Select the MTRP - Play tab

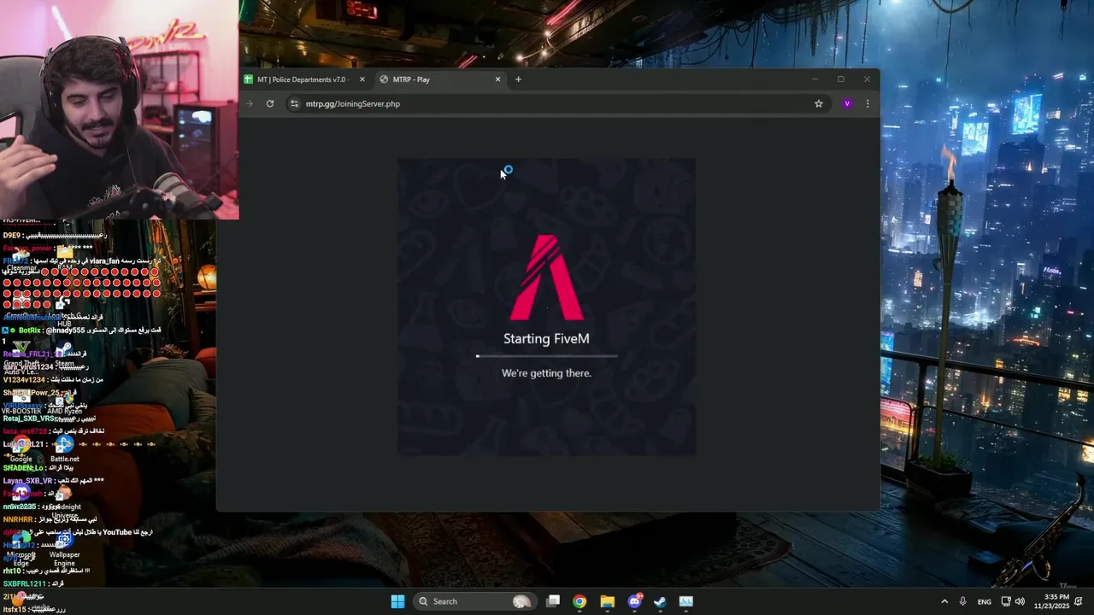click(x=440, y=79)
